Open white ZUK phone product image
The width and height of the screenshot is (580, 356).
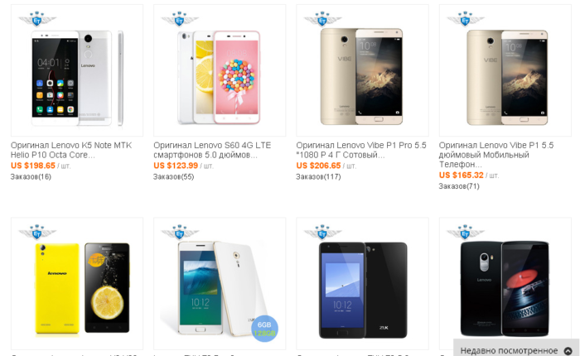[x=220, y=283]
